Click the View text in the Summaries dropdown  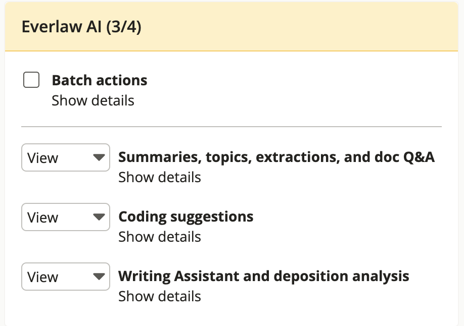click(42, 158)
